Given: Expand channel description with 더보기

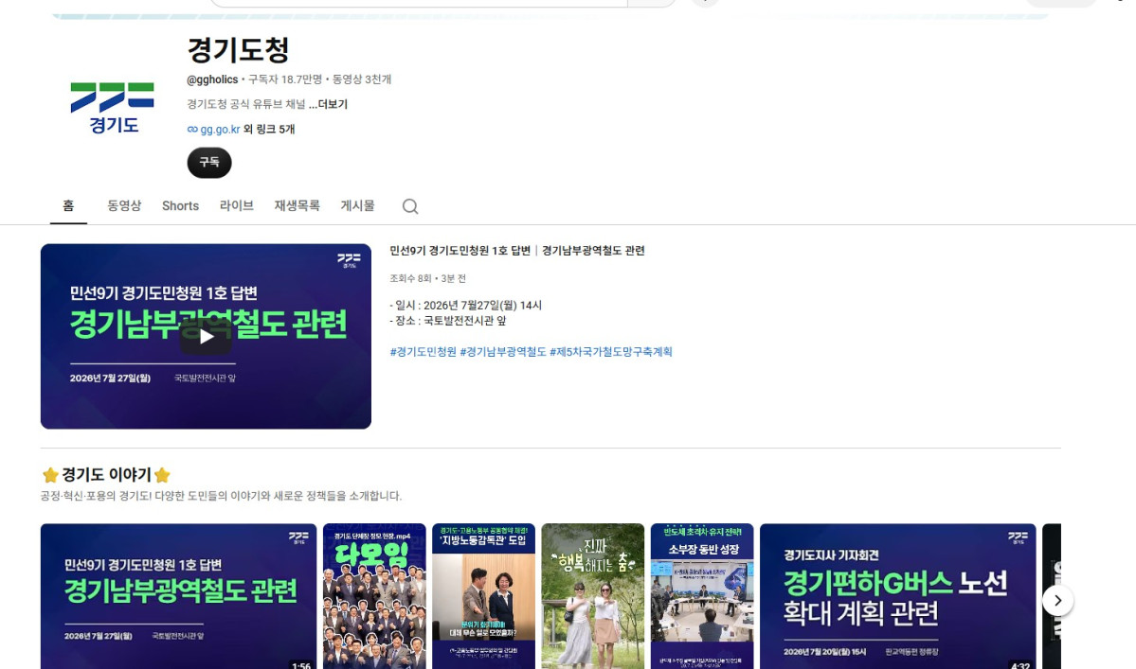Looking at the screenshot, I should [x=328, y=104].
